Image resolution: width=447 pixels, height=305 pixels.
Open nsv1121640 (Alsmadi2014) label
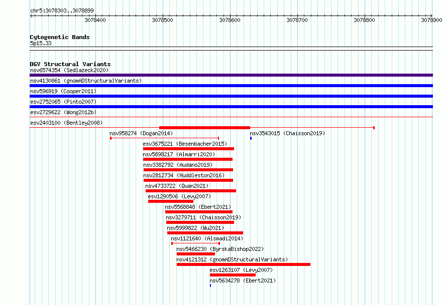[x=207, y=238]
